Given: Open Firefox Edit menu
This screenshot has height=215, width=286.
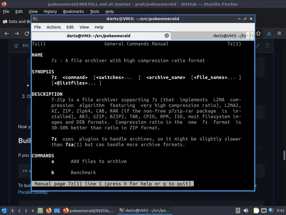Looking at the screenshot, I should 19,11.
